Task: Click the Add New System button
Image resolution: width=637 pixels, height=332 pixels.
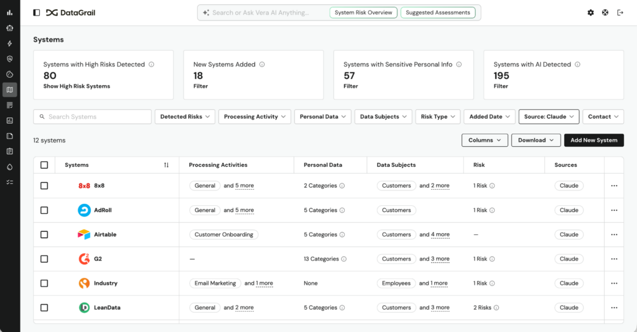Action: click(594, 140)
